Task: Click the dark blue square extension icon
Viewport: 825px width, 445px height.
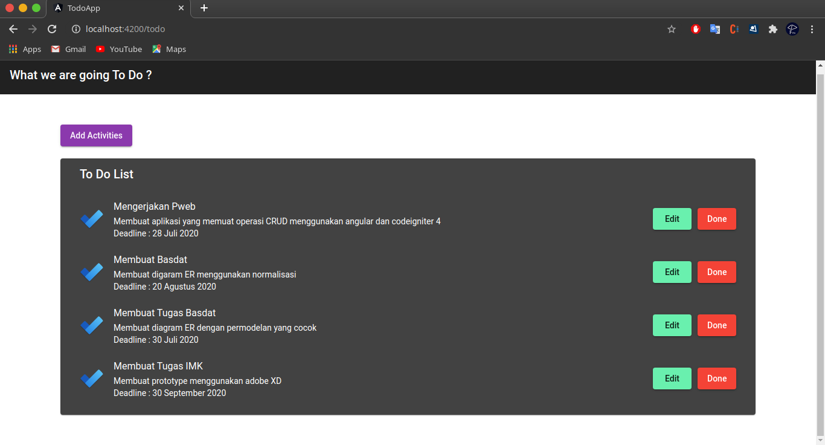Action: point(753,28)
